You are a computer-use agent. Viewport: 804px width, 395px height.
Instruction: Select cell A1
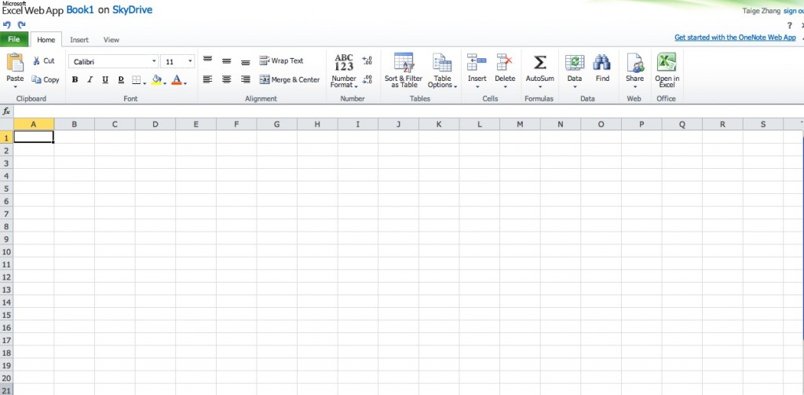coord(34,137)
